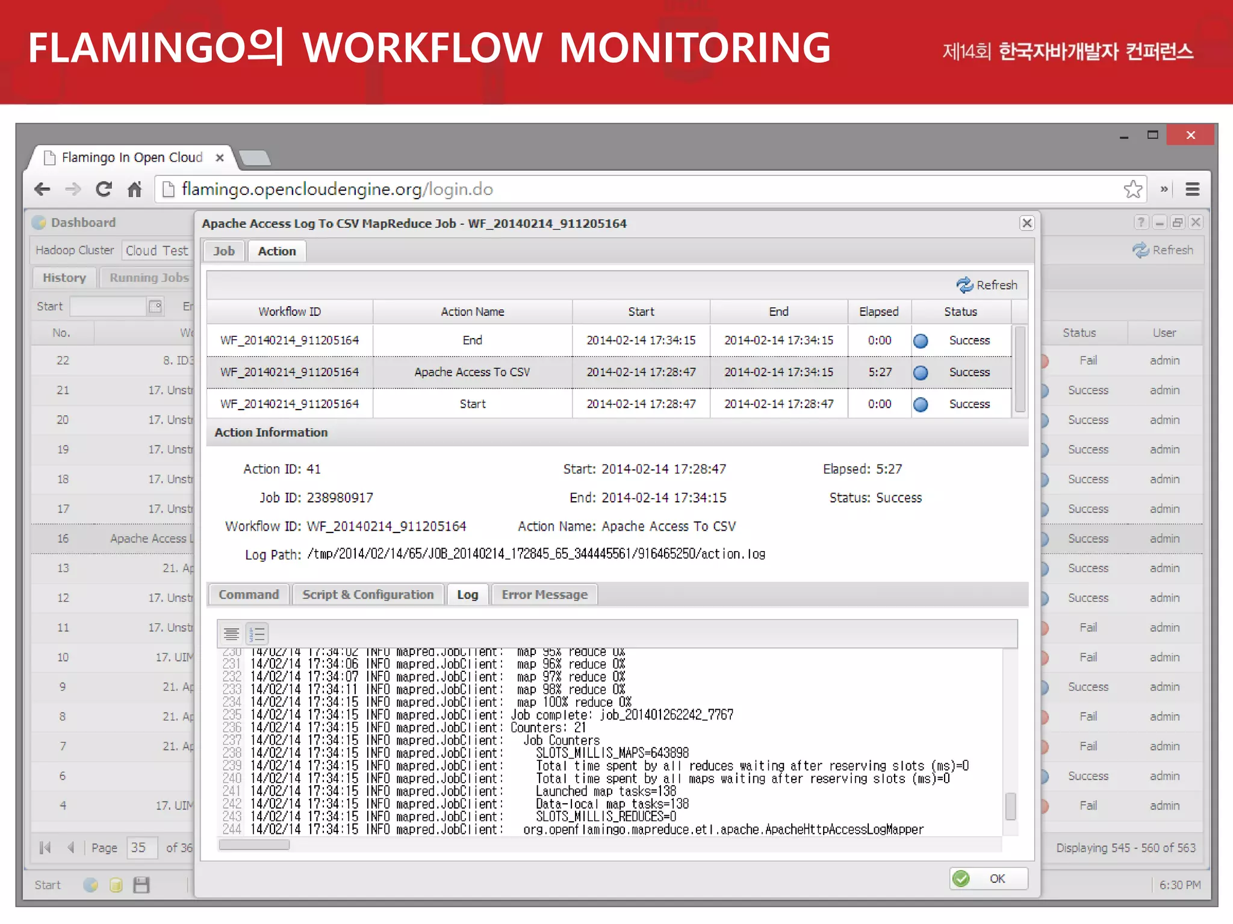Switch to the Job tab

pos(224,251)
